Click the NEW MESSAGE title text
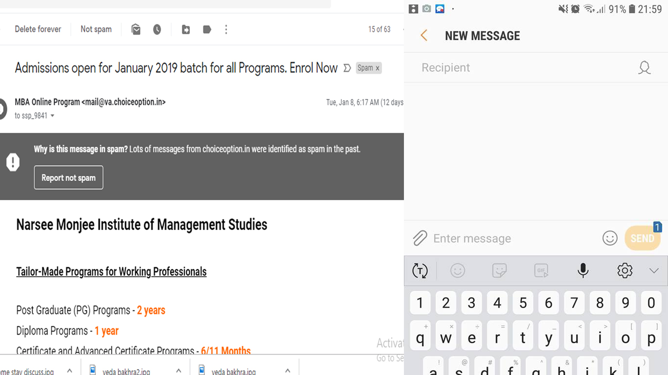 [x=482, y=36]
